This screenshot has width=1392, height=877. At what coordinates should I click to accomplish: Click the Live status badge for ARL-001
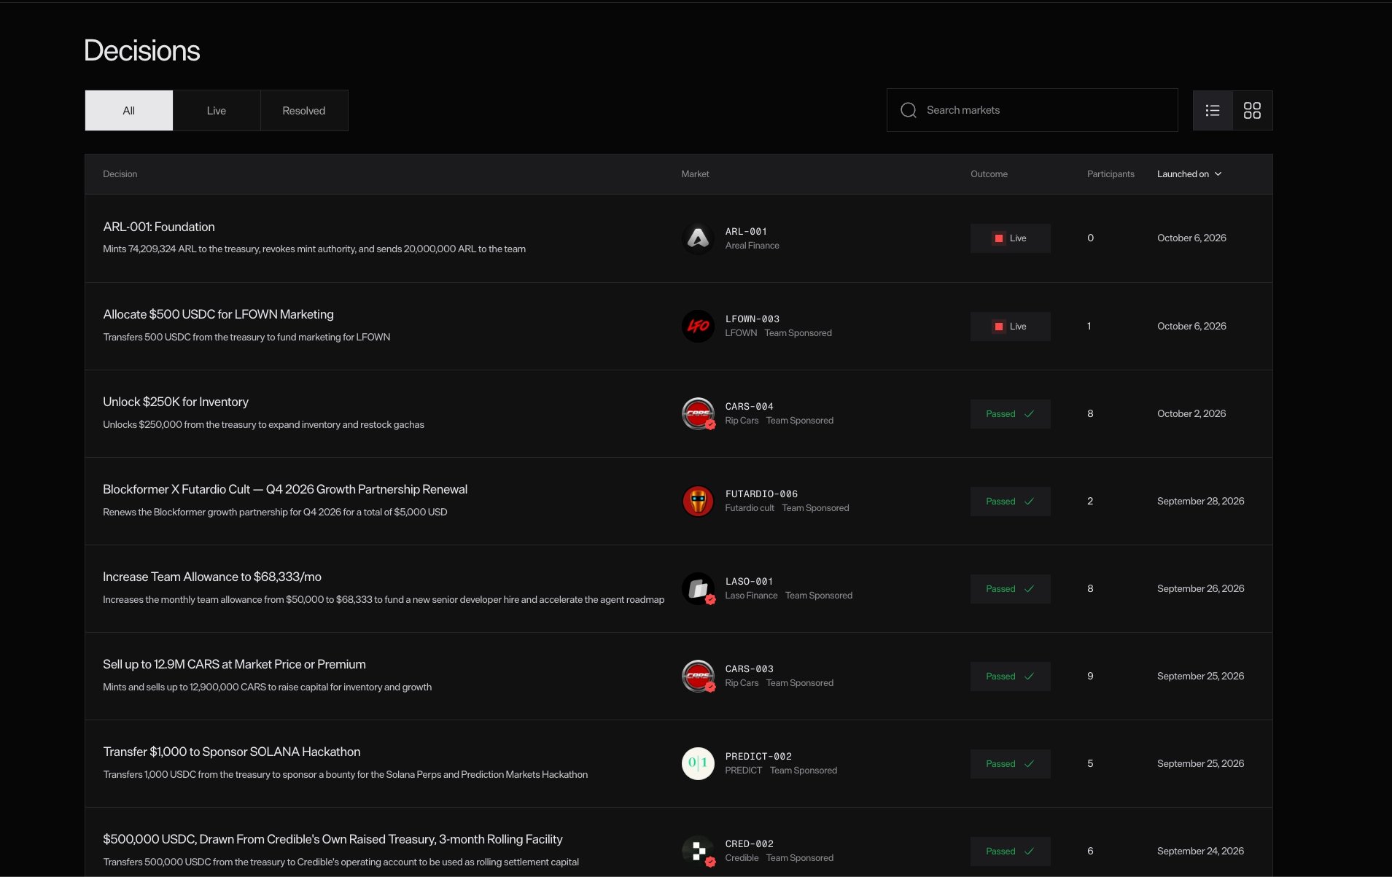(x=1010, y=238)
